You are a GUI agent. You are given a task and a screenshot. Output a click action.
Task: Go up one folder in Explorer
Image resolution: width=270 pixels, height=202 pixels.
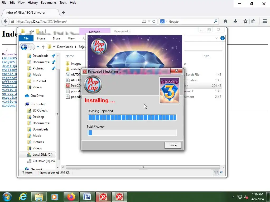coord(43,47)
